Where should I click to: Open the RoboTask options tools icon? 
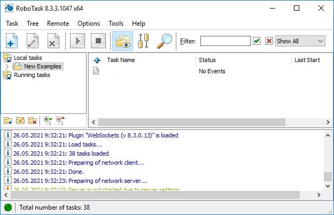click(x=144, y=41)
